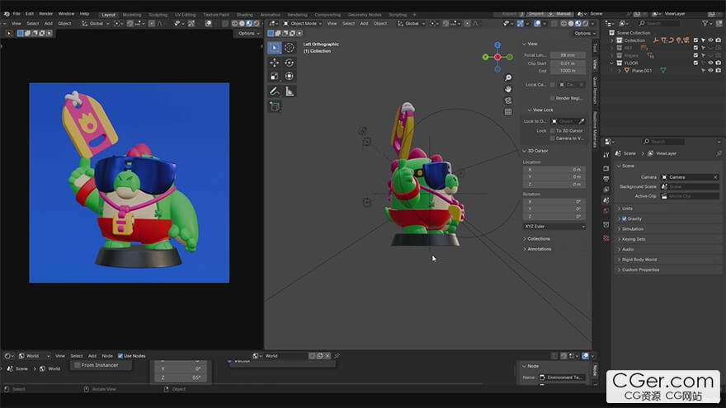Viewport: 726px width, 408px height.
Task: Open Options button in the right viewport header
Action: pyautogui.click(x=584, y=33)
